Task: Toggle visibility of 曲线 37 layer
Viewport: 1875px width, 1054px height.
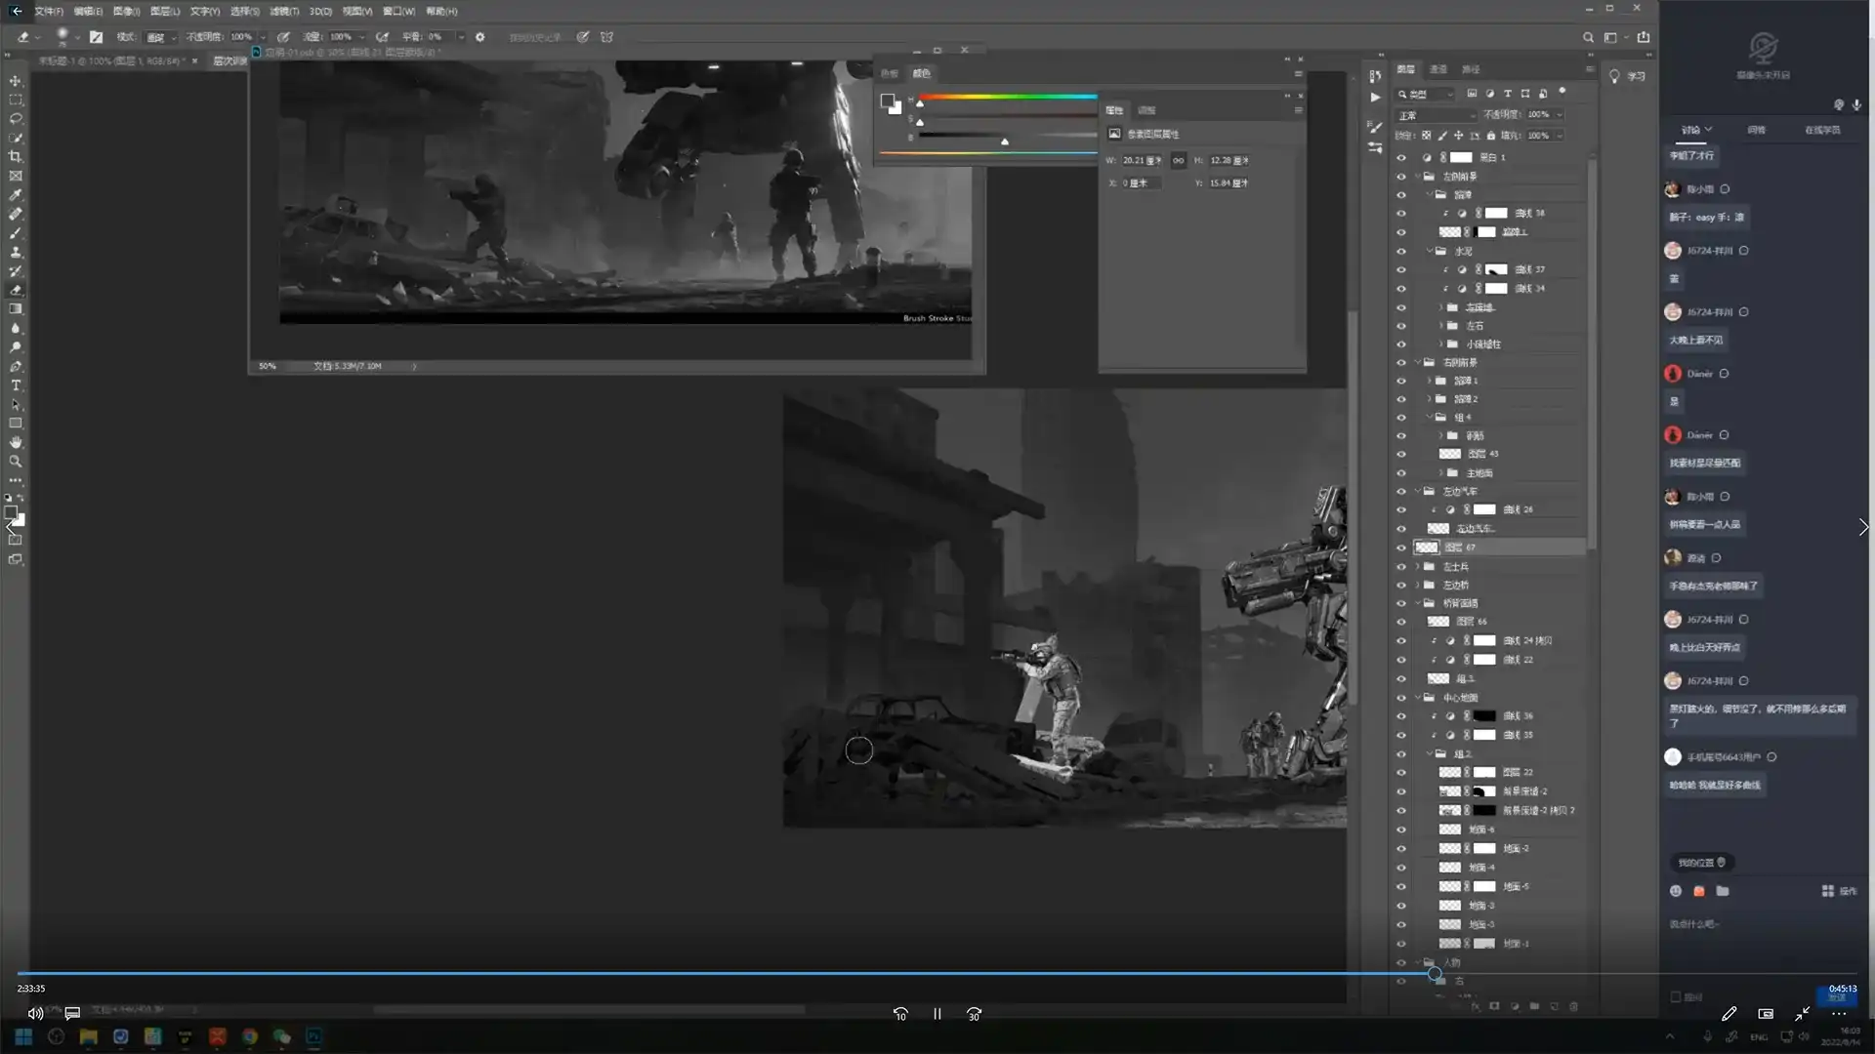Action: [x=1401, y=270]
